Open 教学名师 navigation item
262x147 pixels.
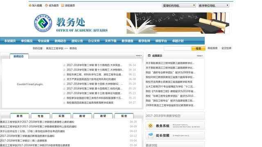tap(144, 41)
